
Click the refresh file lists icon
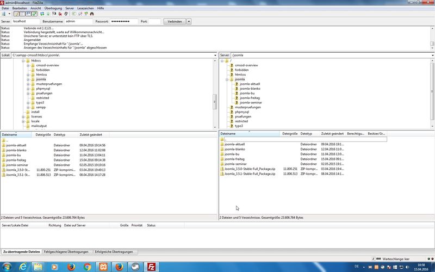point(42,14)
